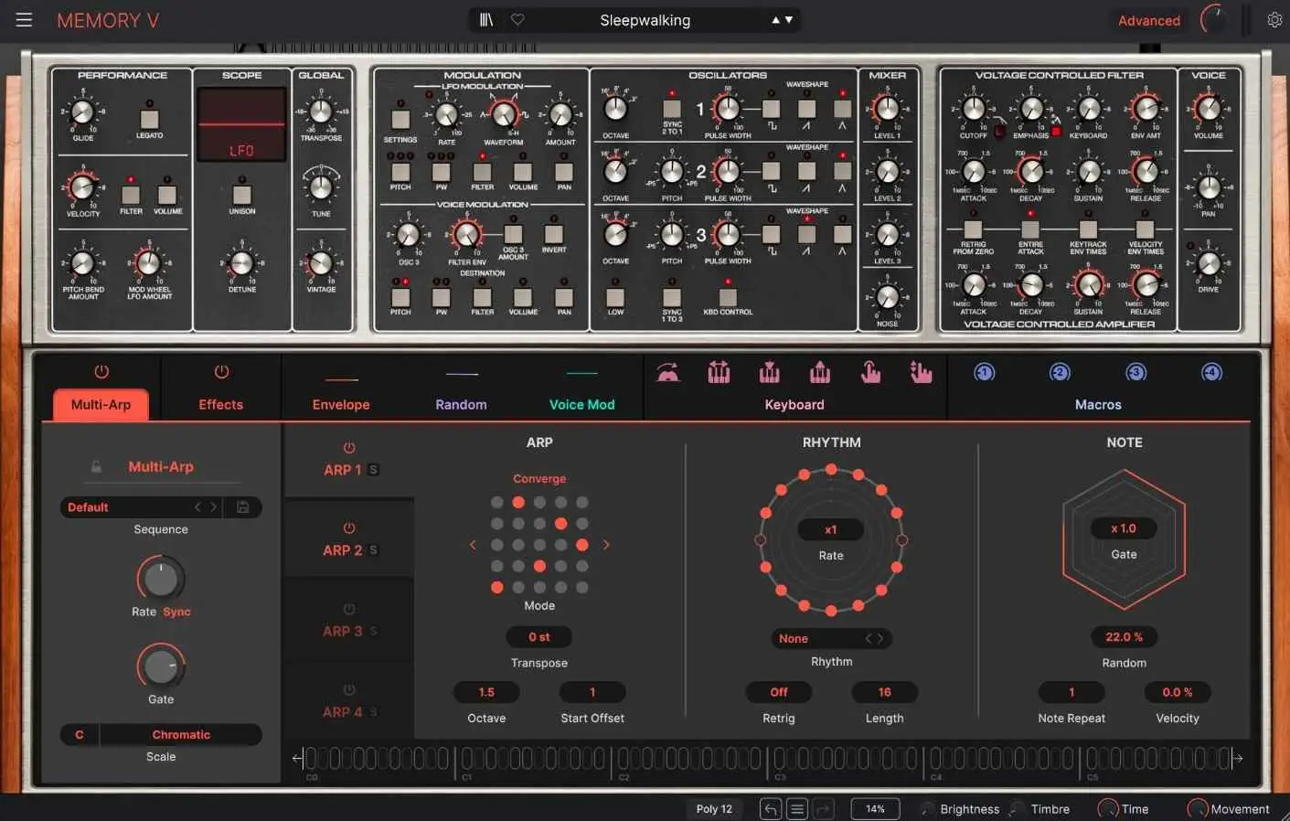
Task: Open the Poly 12 voices menu
Action: point(714,809)
